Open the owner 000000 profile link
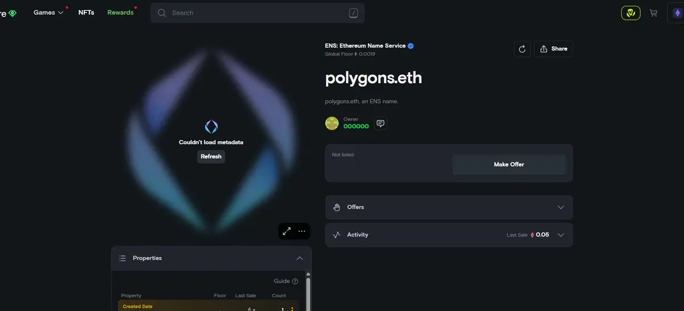 click(x=356, y=126)
